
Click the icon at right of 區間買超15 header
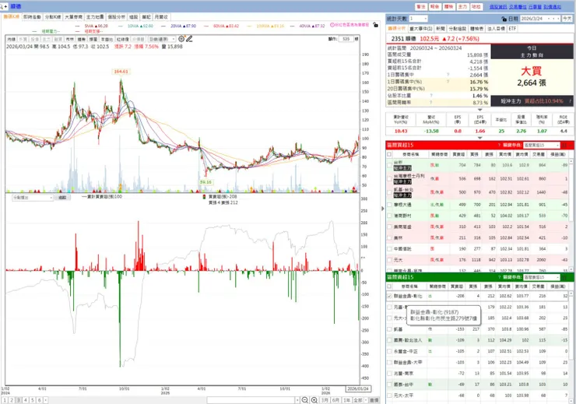(x=565, y=145)
